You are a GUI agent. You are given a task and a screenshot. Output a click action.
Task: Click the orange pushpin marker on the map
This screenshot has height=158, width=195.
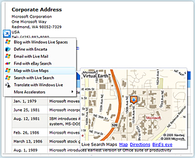134,100
